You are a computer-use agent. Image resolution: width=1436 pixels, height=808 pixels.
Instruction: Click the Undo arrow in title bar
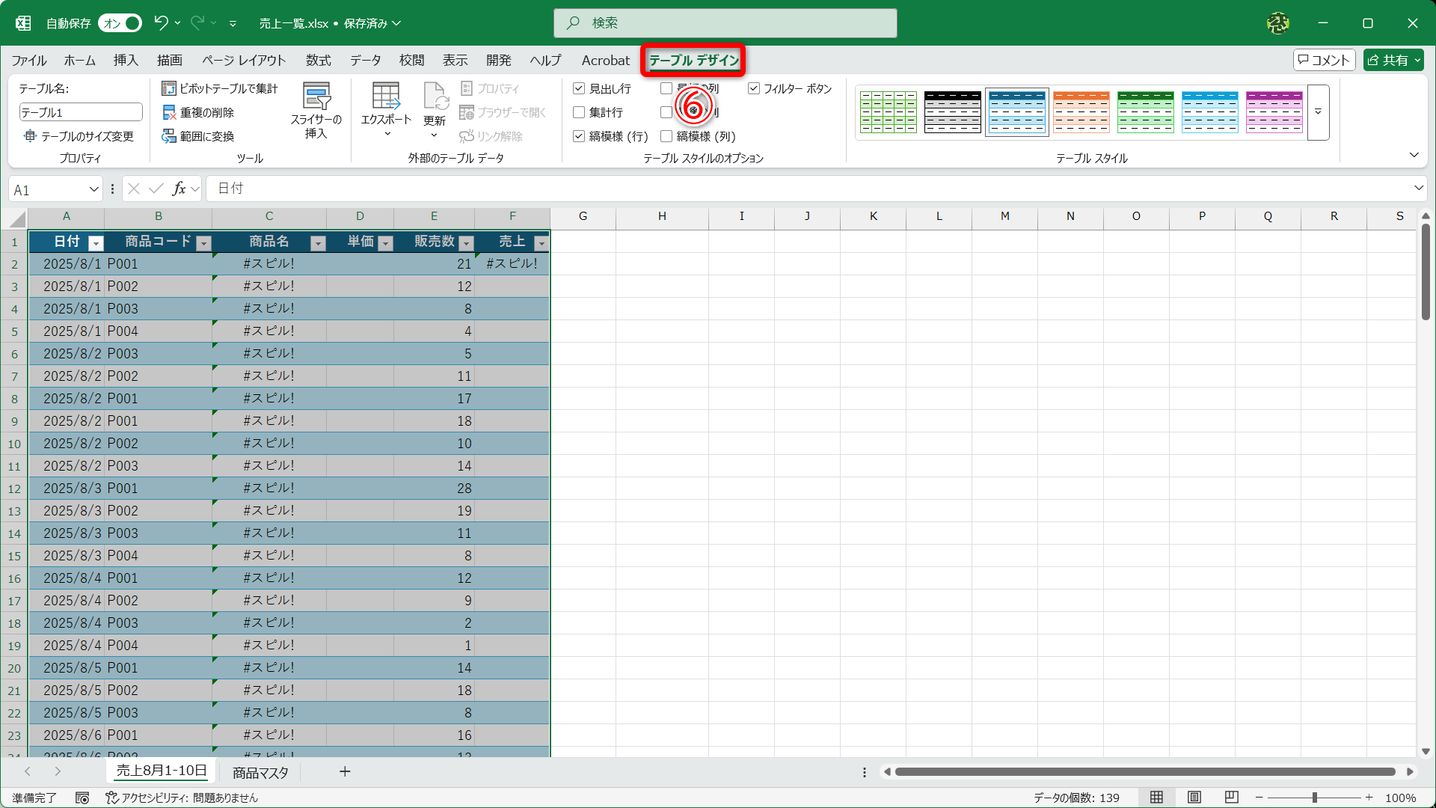pyautogui.click(x=161, y=23)
